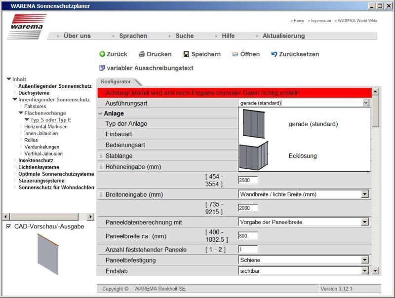Select Innen-Jalousien in the tree
Viewport: 395px width, 298px height.
(x=41, y=133)
